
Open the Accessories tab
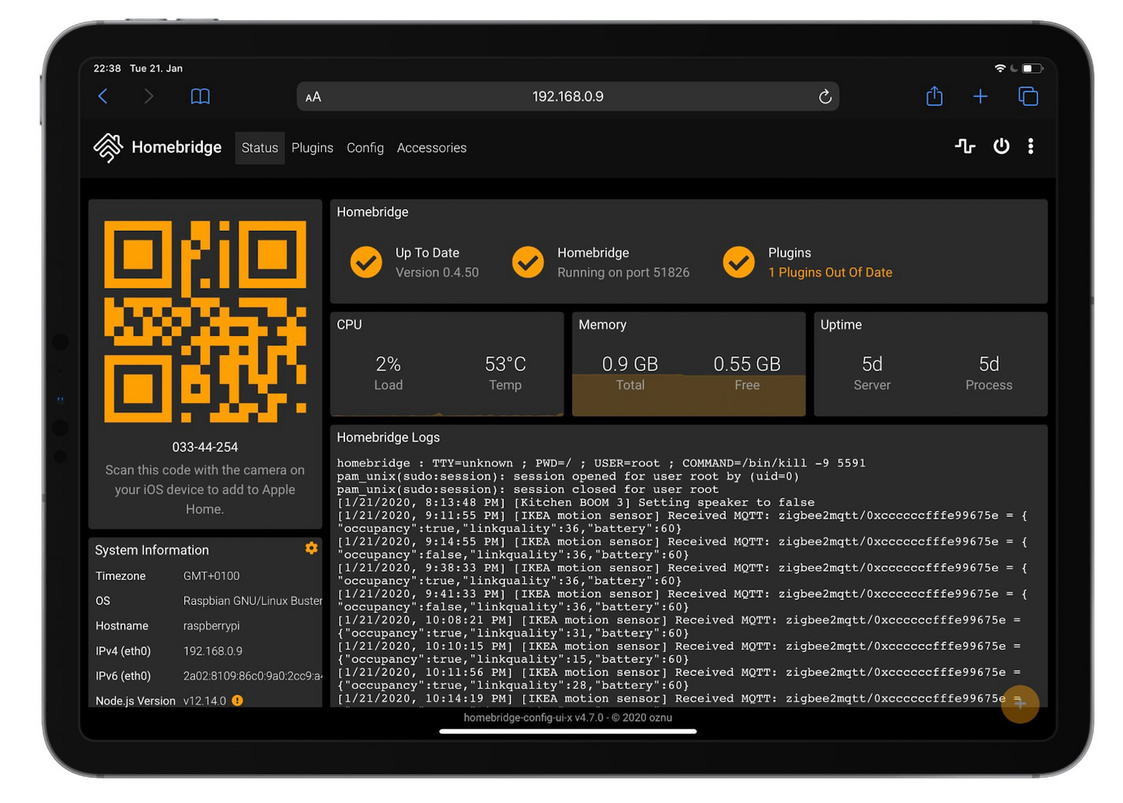point(431,148)
